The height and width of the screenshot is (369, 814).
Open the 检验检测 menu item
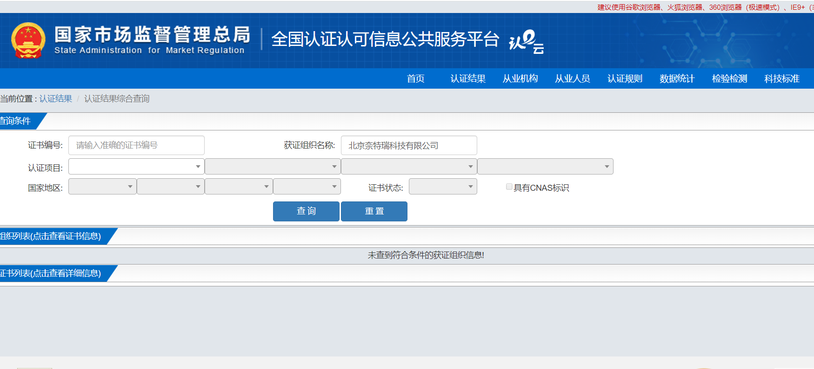coord(729,78)
